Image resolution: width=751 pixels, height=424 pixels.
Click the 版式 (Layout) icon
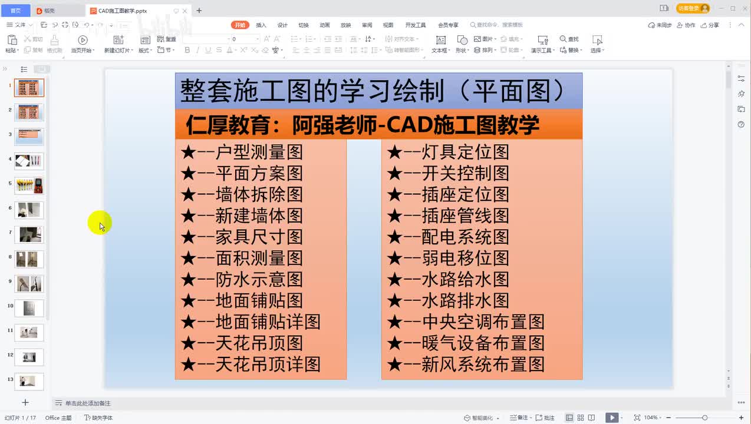(x=145, y=40)
